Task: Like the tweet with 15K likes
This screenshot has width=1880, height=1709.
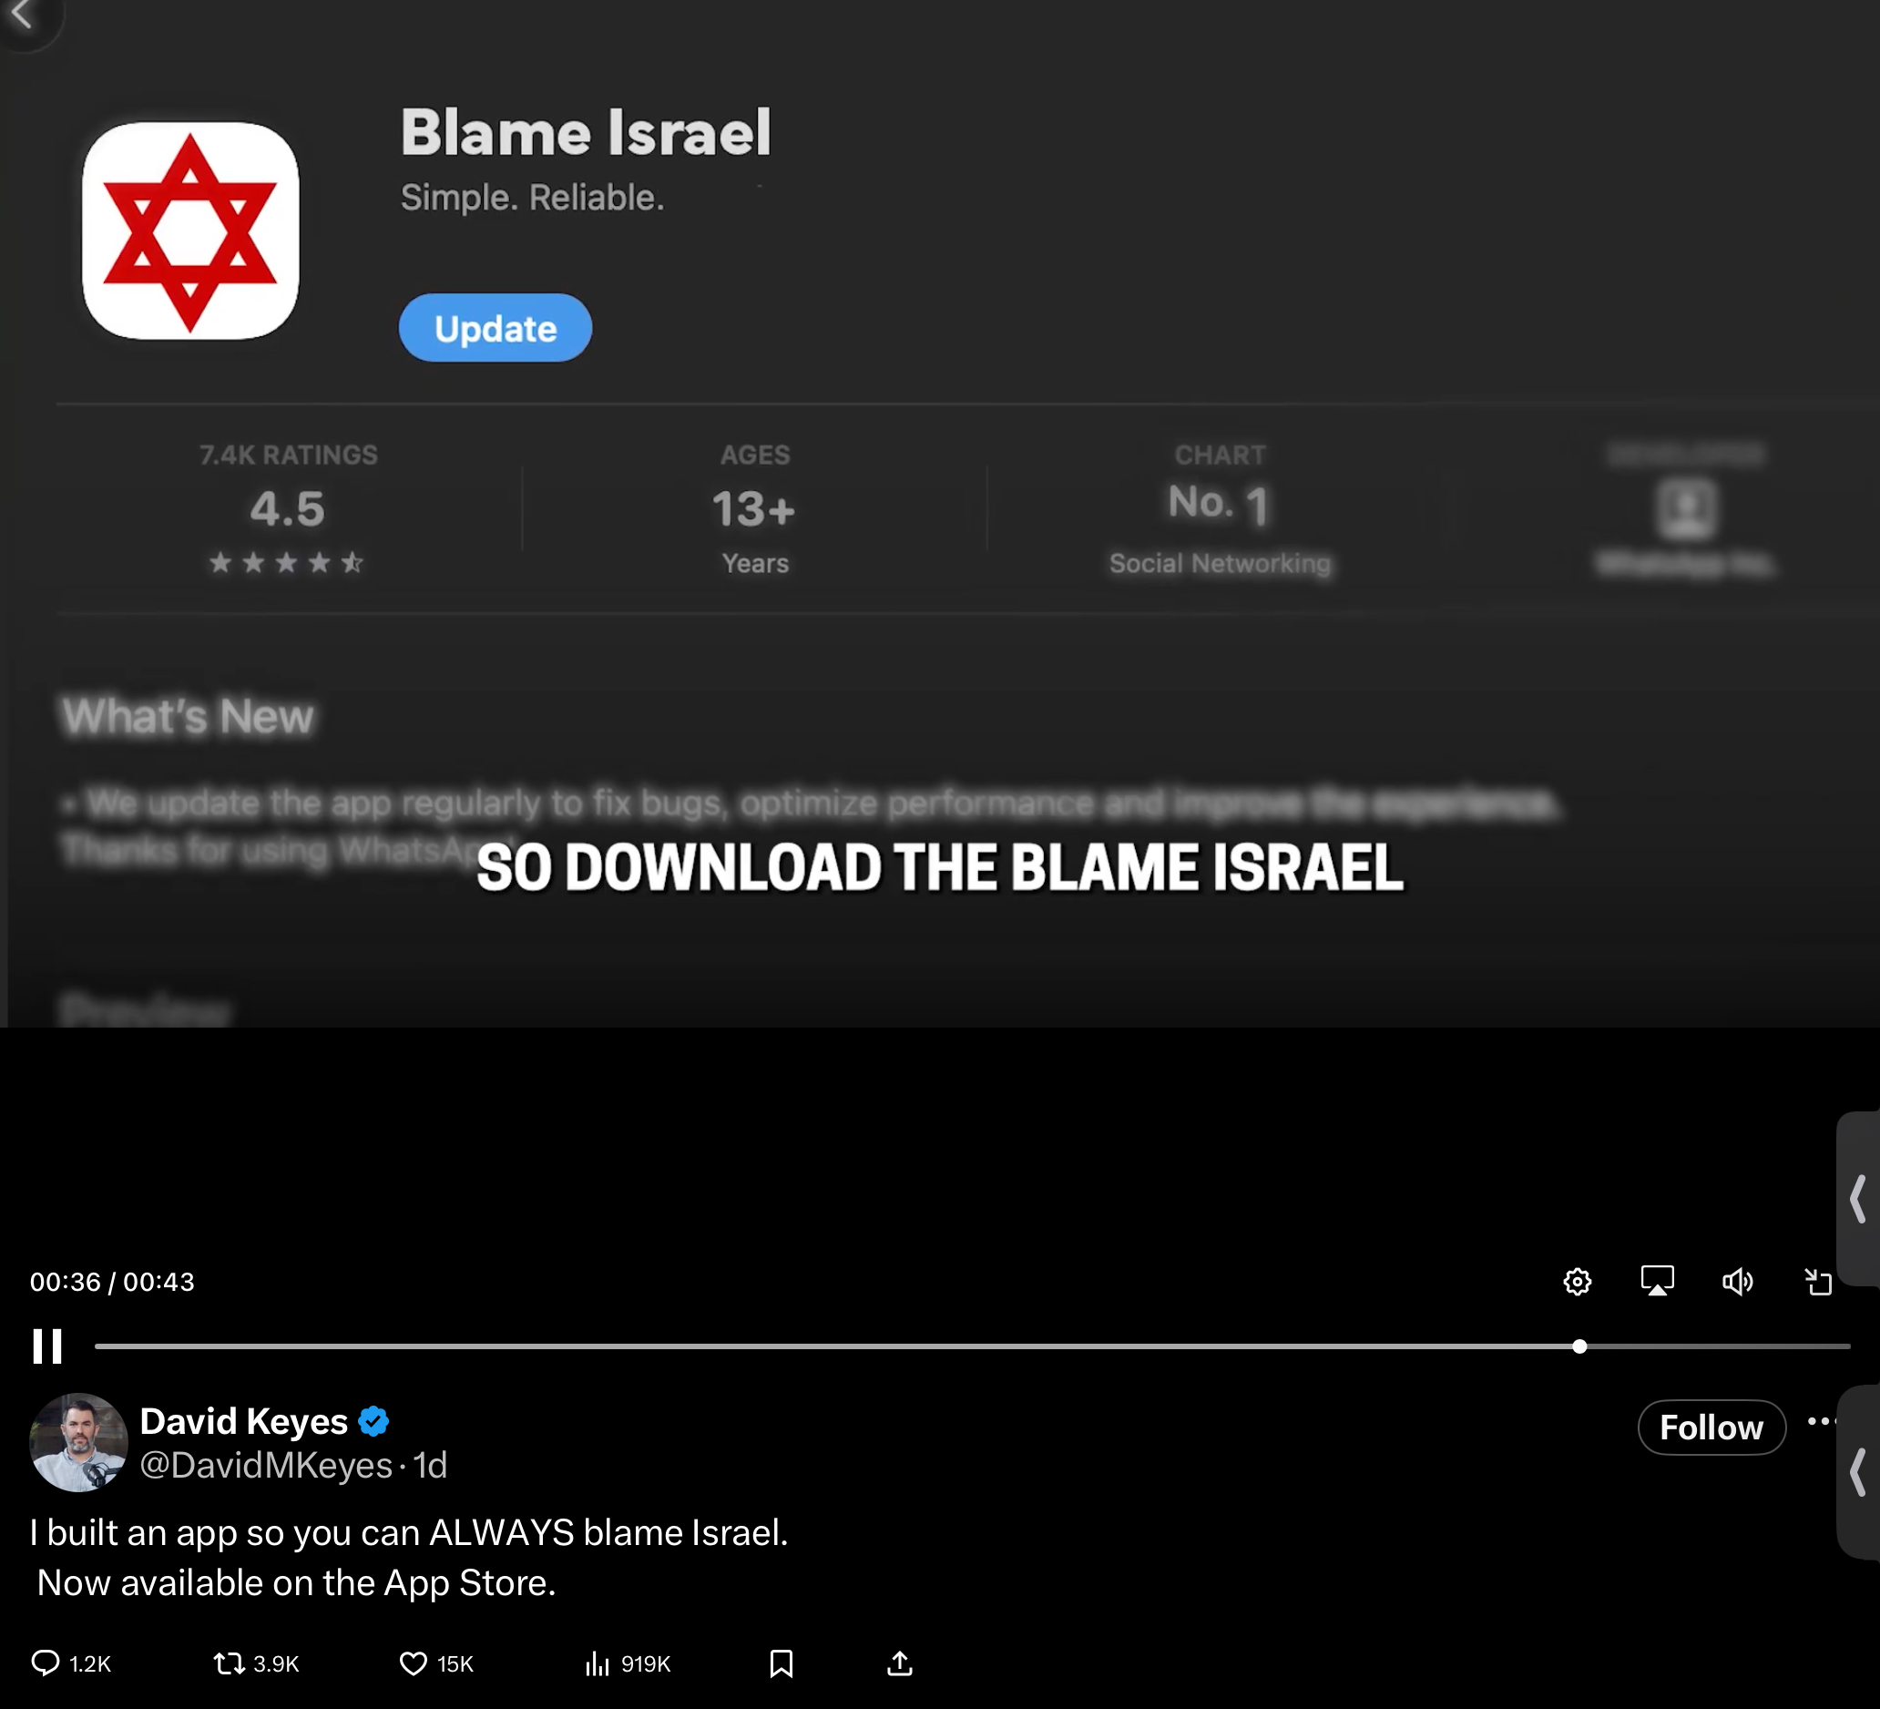Action: (414, 1663)
